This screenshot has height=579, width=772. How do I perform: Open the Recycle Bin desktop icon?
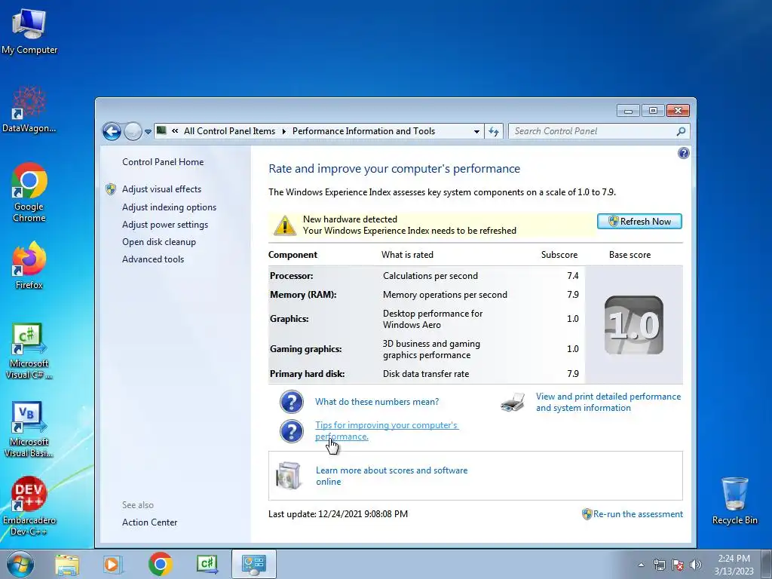734,501
